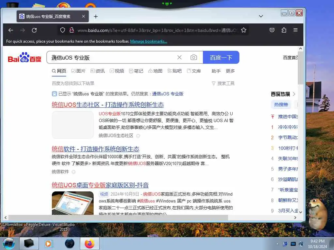Click the 百度一下 search button
Viewport: 334px width, 250px height.
click(x=221, y=57)
